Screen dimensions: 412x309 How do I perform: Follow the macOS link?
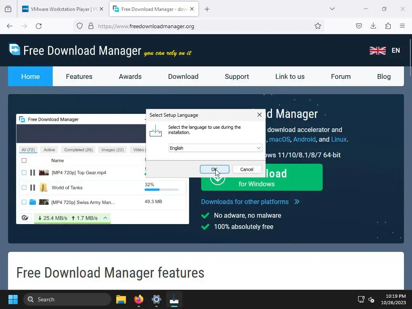tap(280, 139)
